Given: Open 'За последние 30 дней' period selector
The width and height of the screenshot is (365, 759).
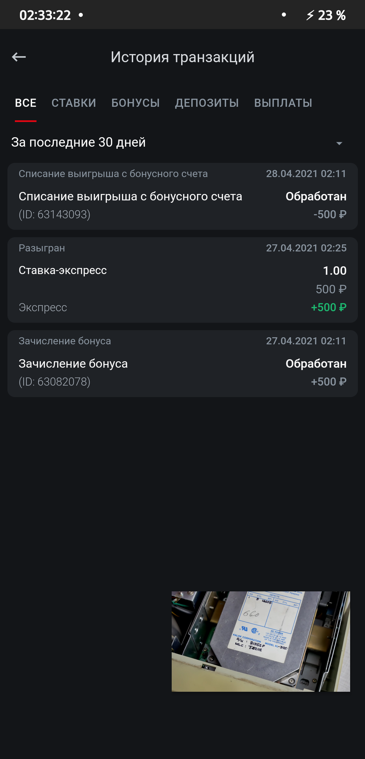Looking at the screenshot, I should pos(182,142).
